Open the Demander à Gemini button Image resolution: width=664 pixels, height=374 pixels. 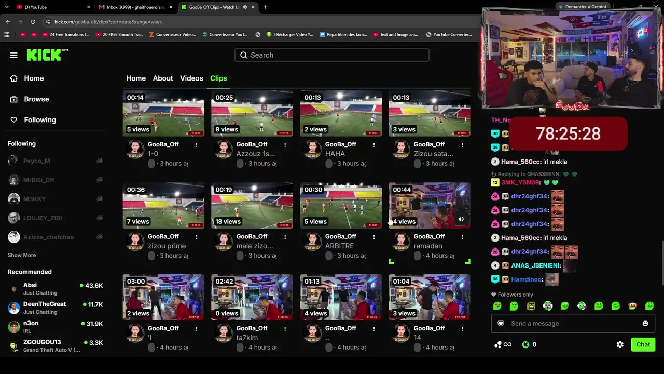click(x=582, y=7)
